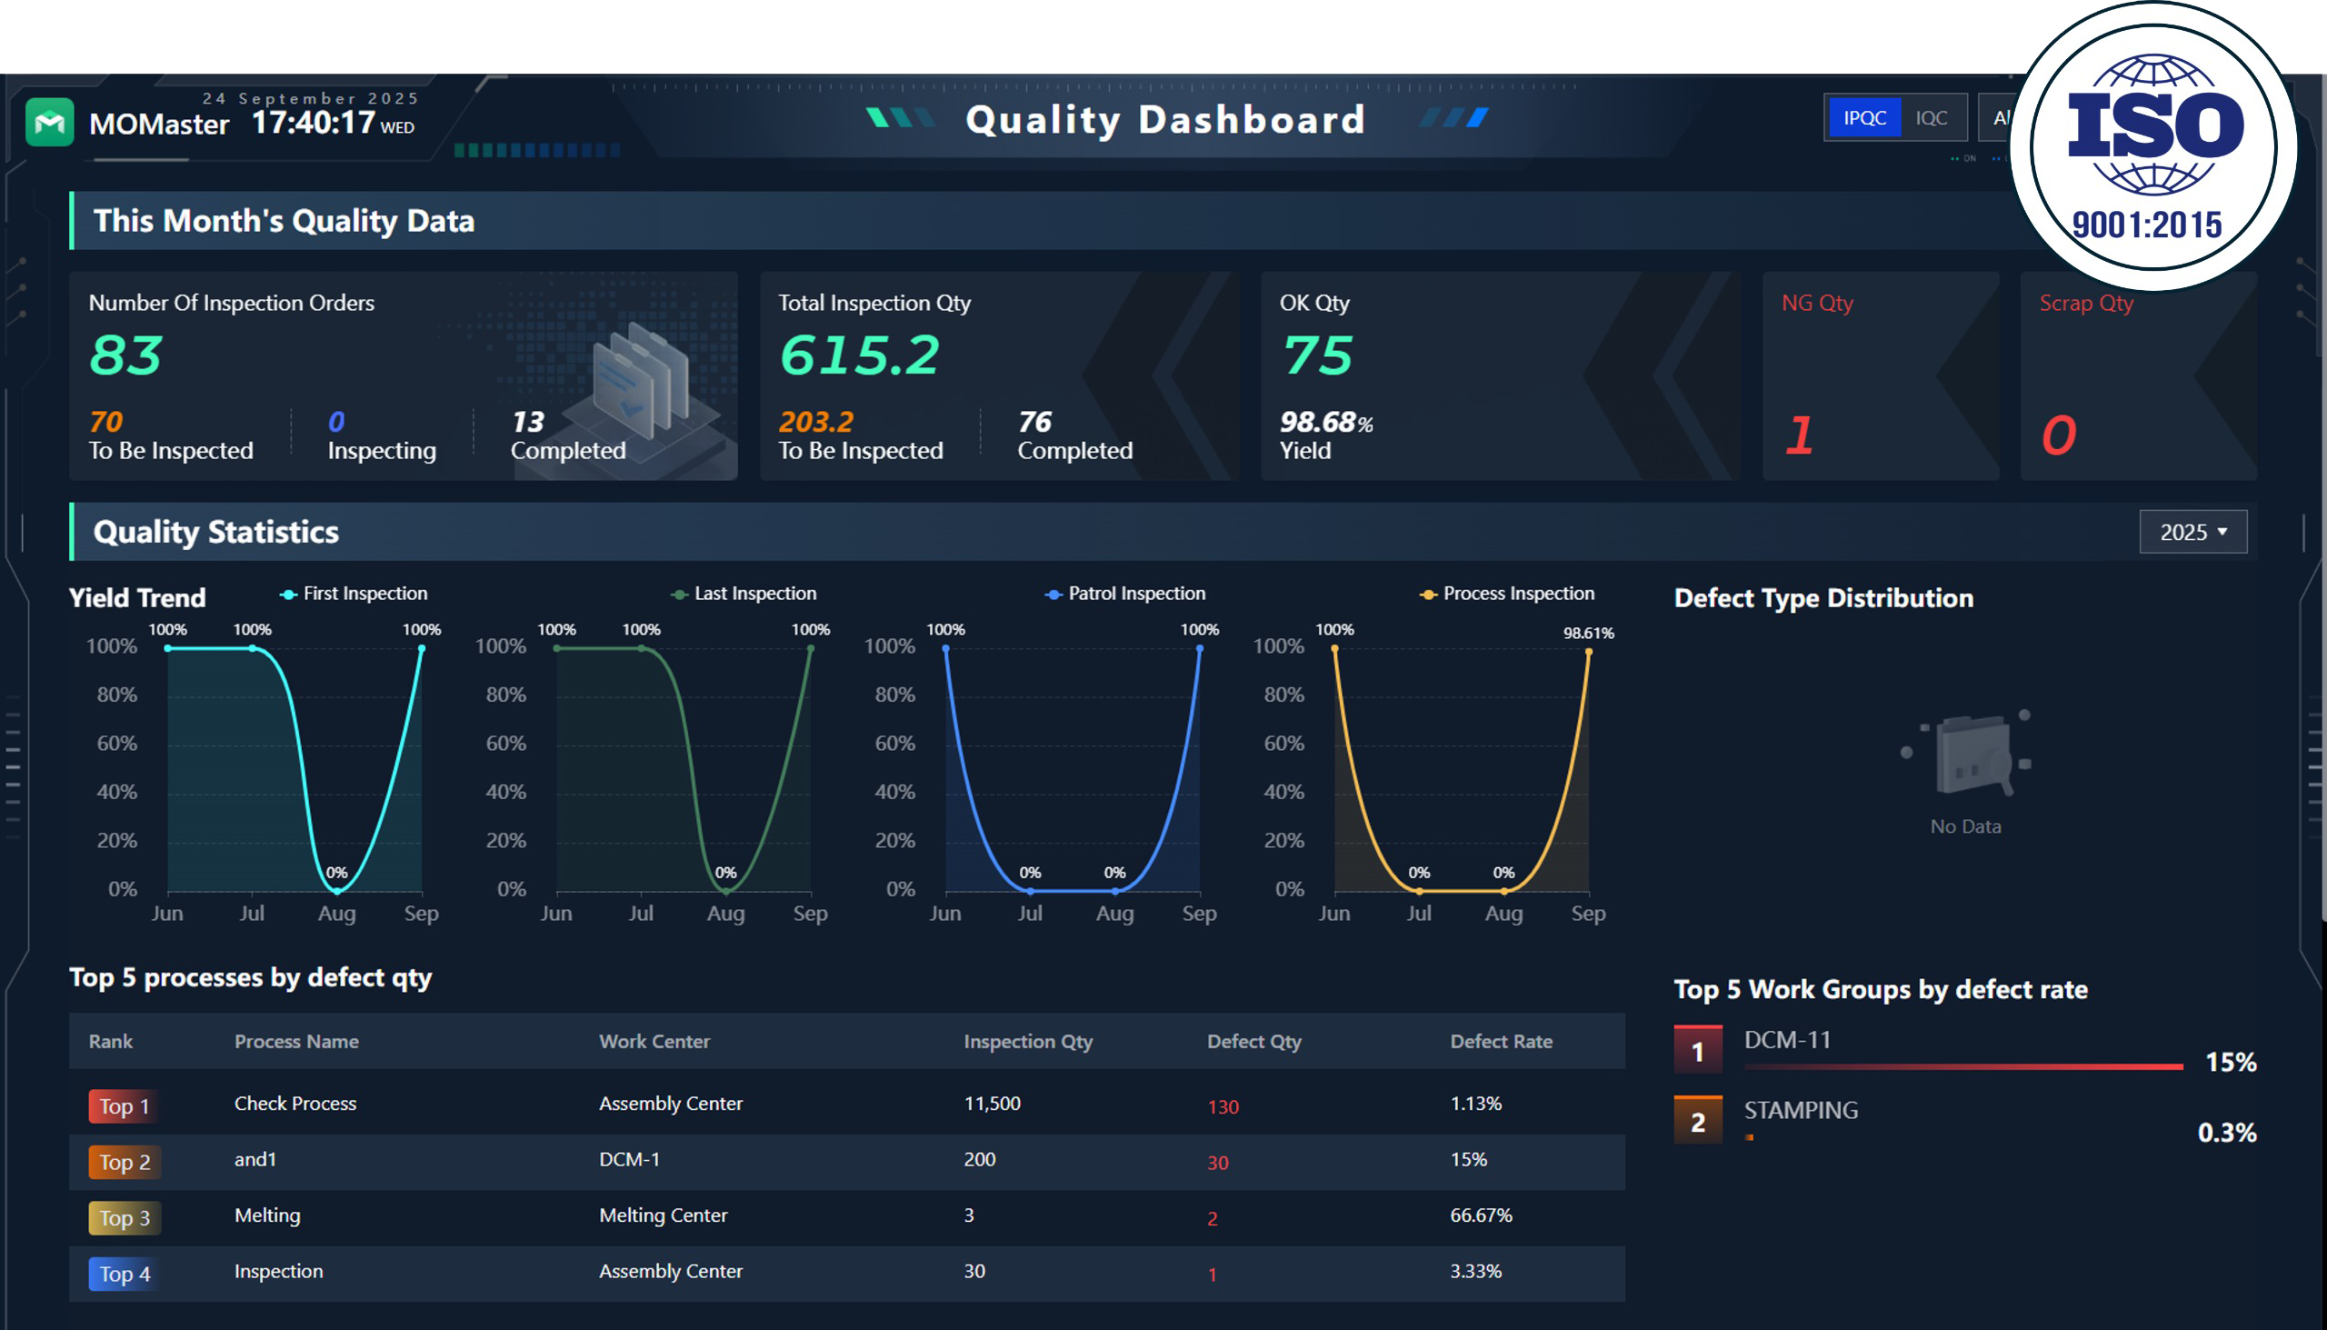The width and height of the screenshot is (2327, 1330).
Task: Toggle Last Inspection legend series
Action: coord(744,593)
